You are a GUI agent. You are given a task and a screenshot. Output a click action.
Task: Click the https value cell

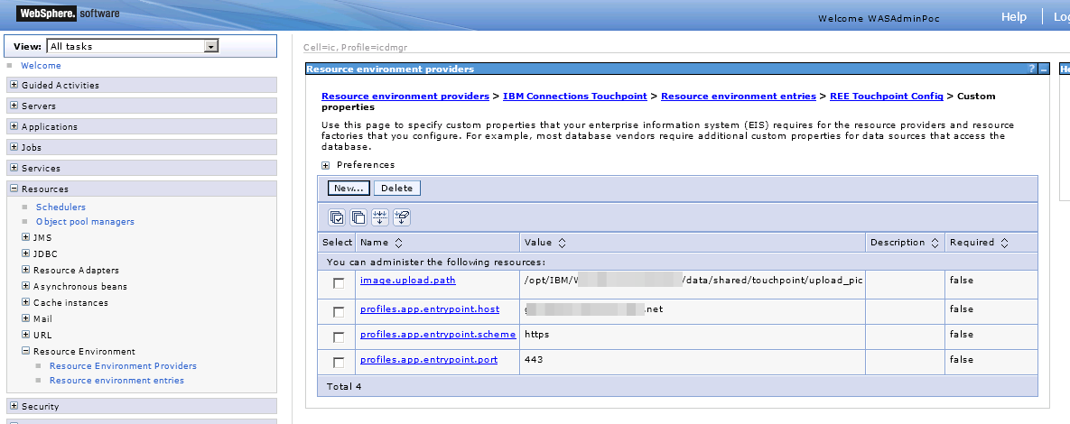(x=693, y=337)
